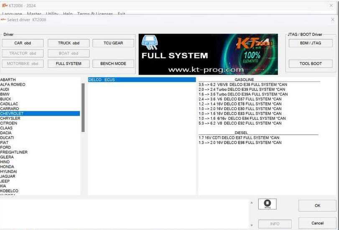
Task: Select FORD in the brand list
Action: click(x=40, y=147)
